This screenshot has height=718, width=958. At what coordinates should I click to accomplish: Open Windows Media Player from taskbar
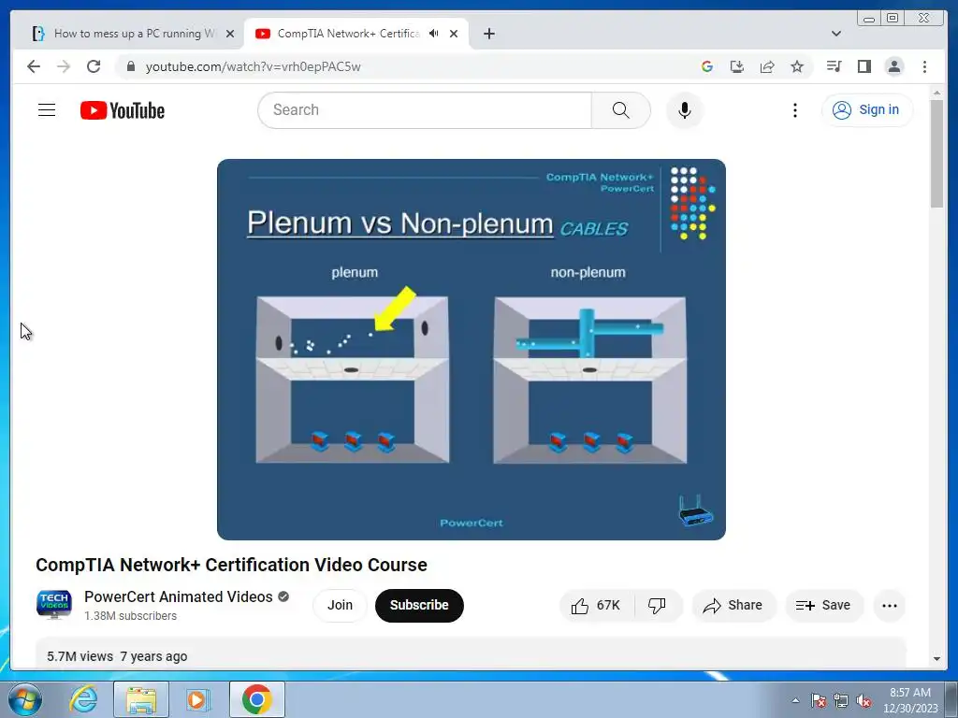coord(198,699)
